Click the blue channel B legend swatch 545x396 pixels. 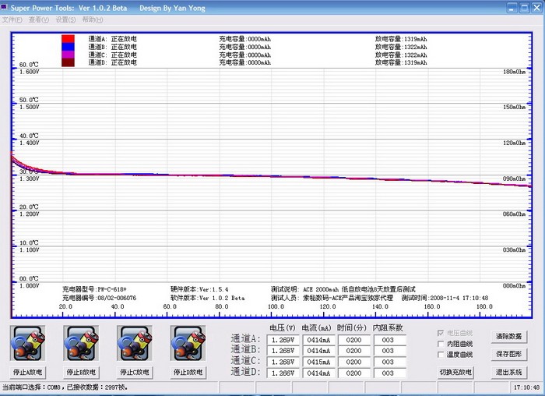(x=68, y=47)
